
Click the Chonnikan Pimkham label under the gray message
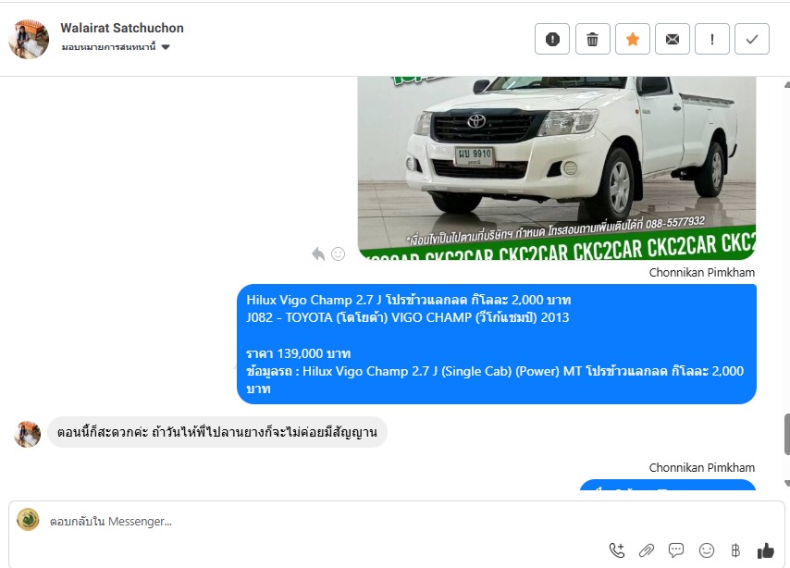702,468
